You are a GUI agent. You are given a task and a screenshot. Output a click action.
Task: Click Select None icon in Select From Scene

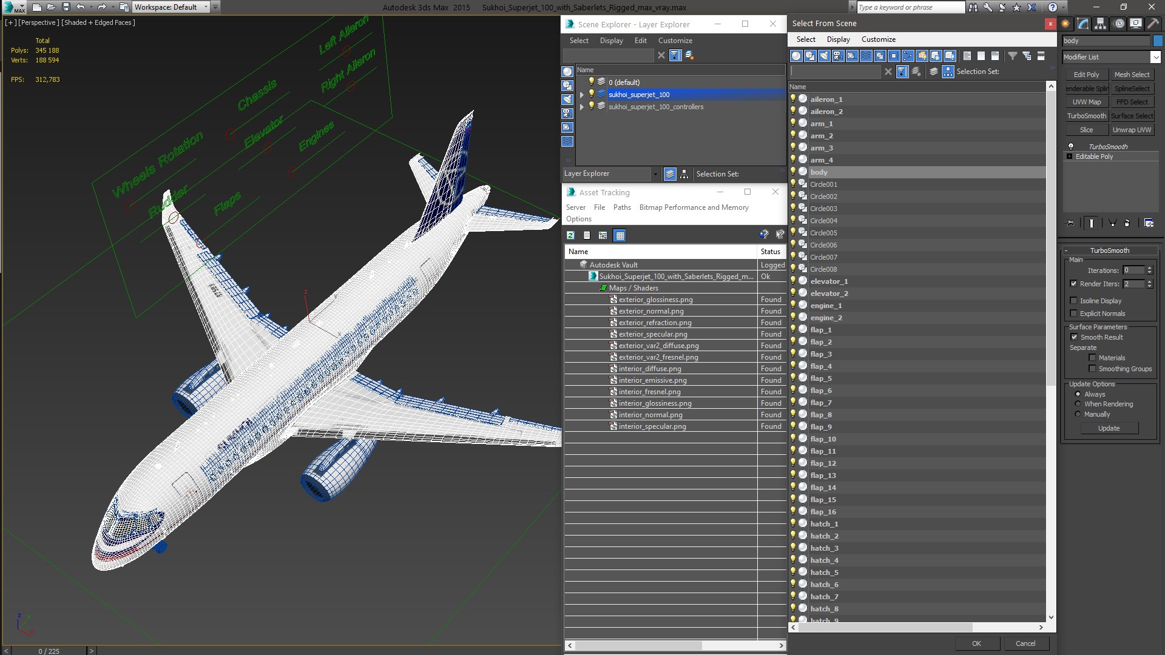click(981, 56)
